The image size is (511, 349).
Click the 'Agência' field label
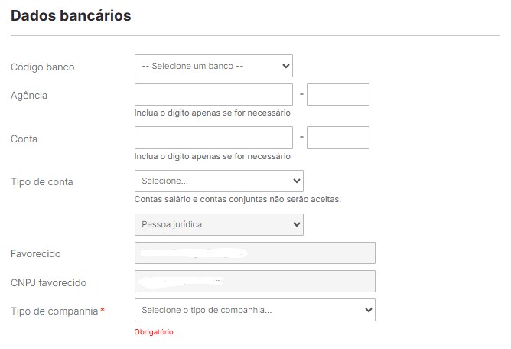29,96
